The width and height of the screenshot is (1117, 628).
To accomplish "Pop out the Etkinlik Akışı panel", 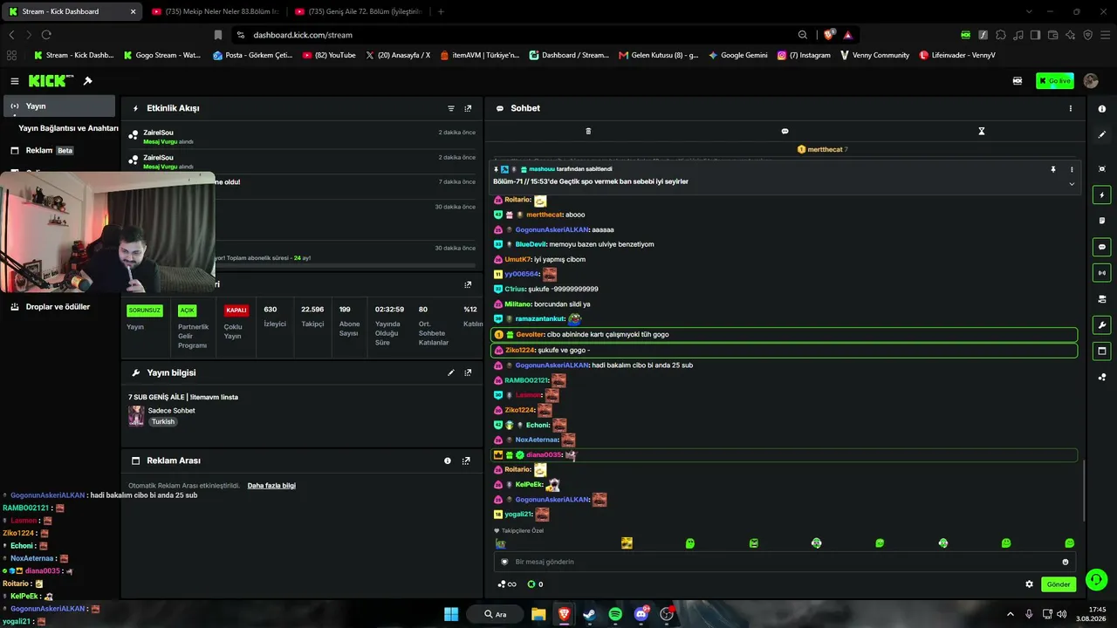I will pos(468,108).
